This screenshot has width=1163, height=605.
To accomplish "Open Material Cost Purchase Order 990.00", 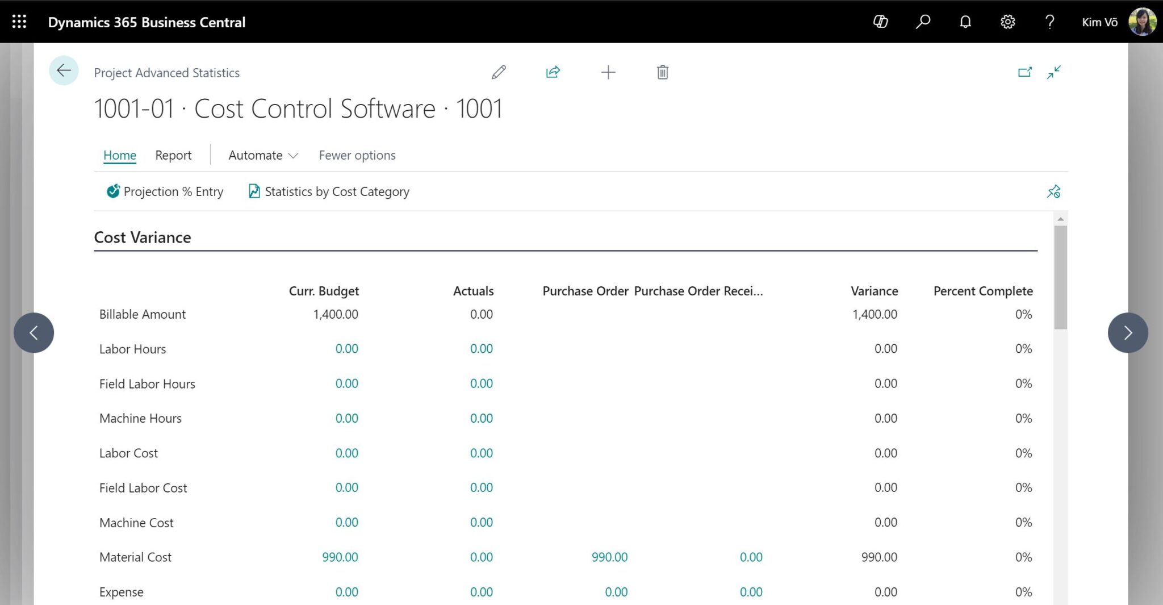I will tap(609, 557).
